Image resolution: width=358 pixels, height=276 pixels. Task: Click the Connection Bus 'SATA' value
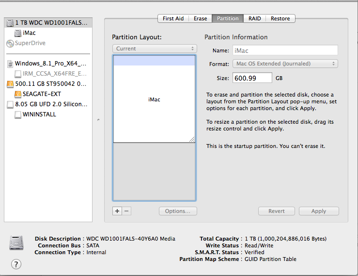click(93, 245)
